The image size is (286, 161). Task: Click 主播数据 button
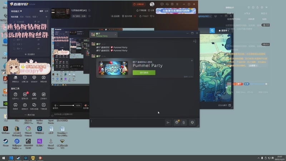(138, 4)
